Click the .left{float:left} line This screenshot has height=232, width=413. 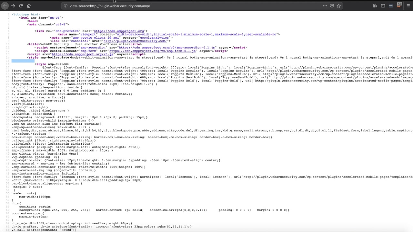pyautogui.click(x=28, y=104)
